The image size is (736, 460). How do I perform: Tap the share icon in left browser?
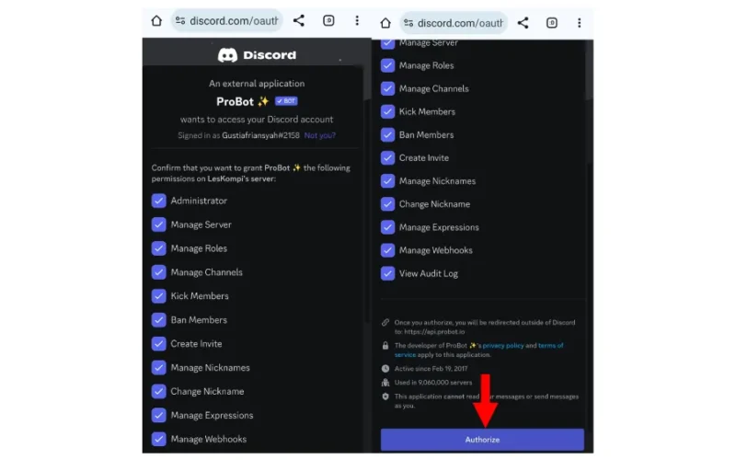point(298,20)
